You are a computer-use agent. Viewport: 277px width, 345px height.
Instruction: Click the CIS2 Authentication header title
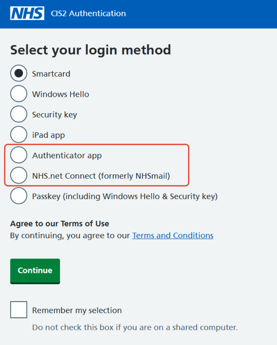[x=88, y=13]
